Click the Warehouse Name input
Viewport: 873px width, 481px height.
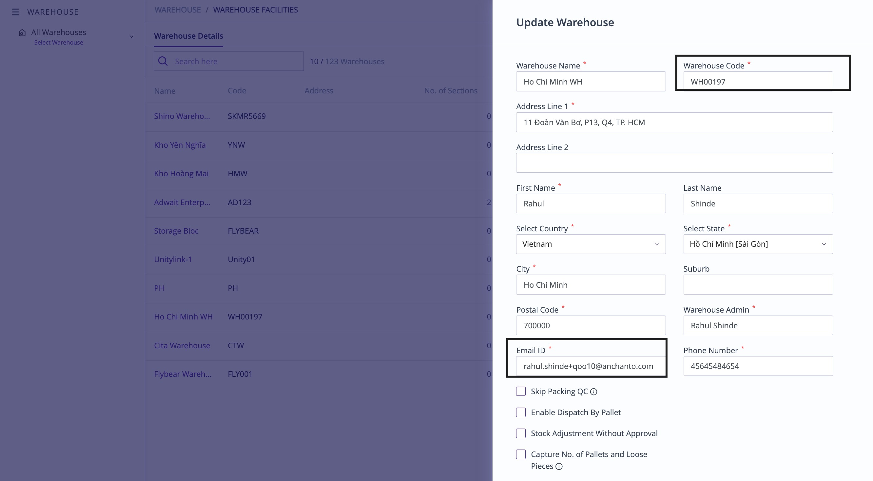(x=591, y=82)
